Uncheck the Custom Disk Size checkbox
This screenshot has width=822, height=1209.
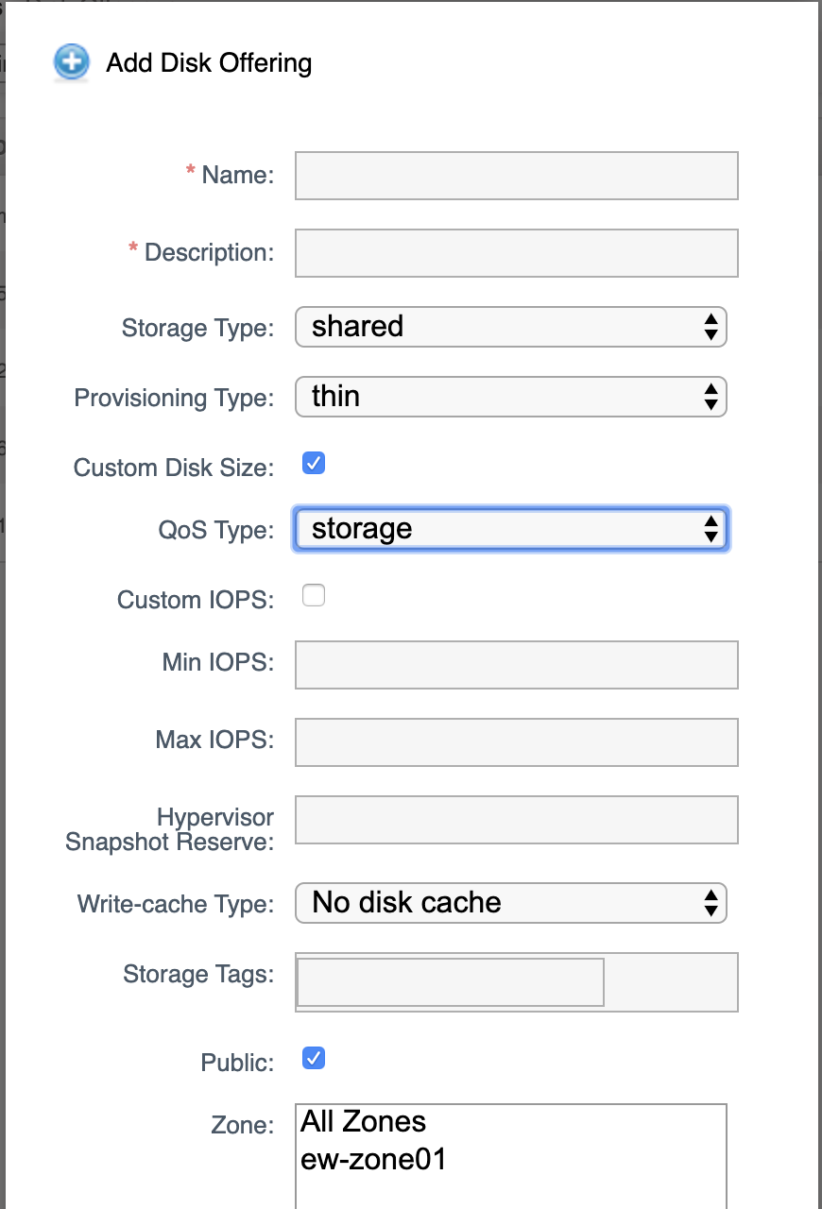click(x=313, y=463)
